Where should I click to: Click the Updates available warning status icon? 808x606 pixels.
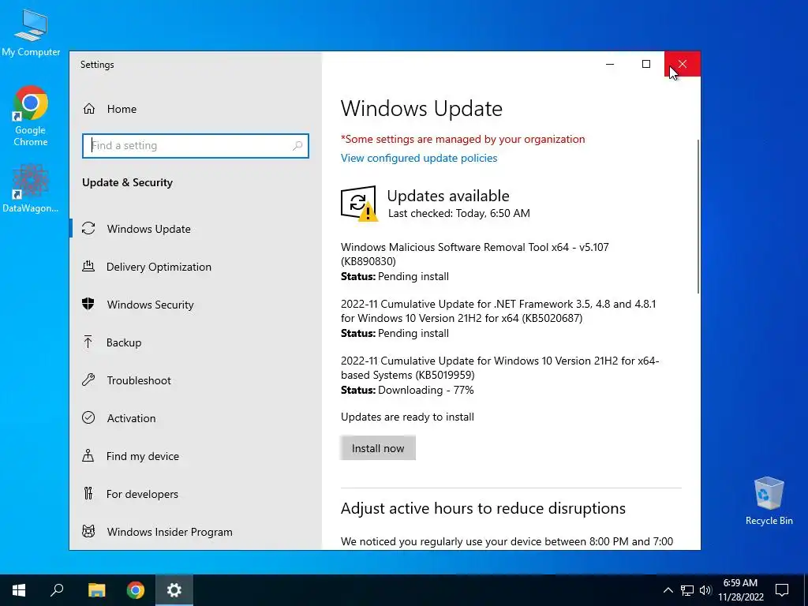[x=359, y=204]
